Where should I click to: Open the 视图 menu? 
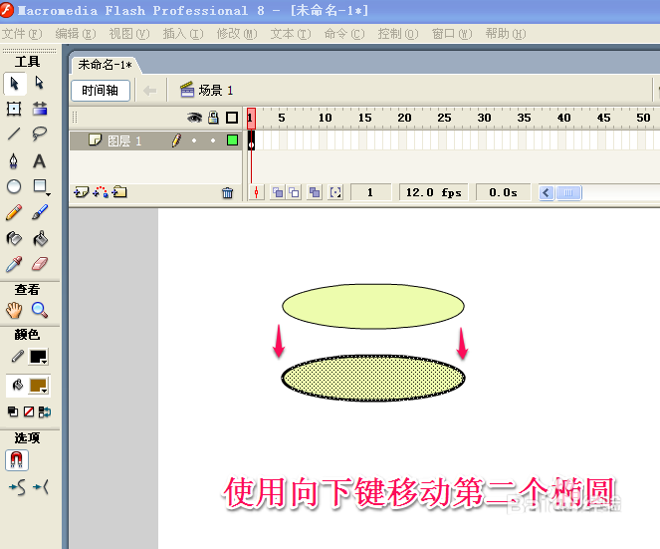(129, 33)
